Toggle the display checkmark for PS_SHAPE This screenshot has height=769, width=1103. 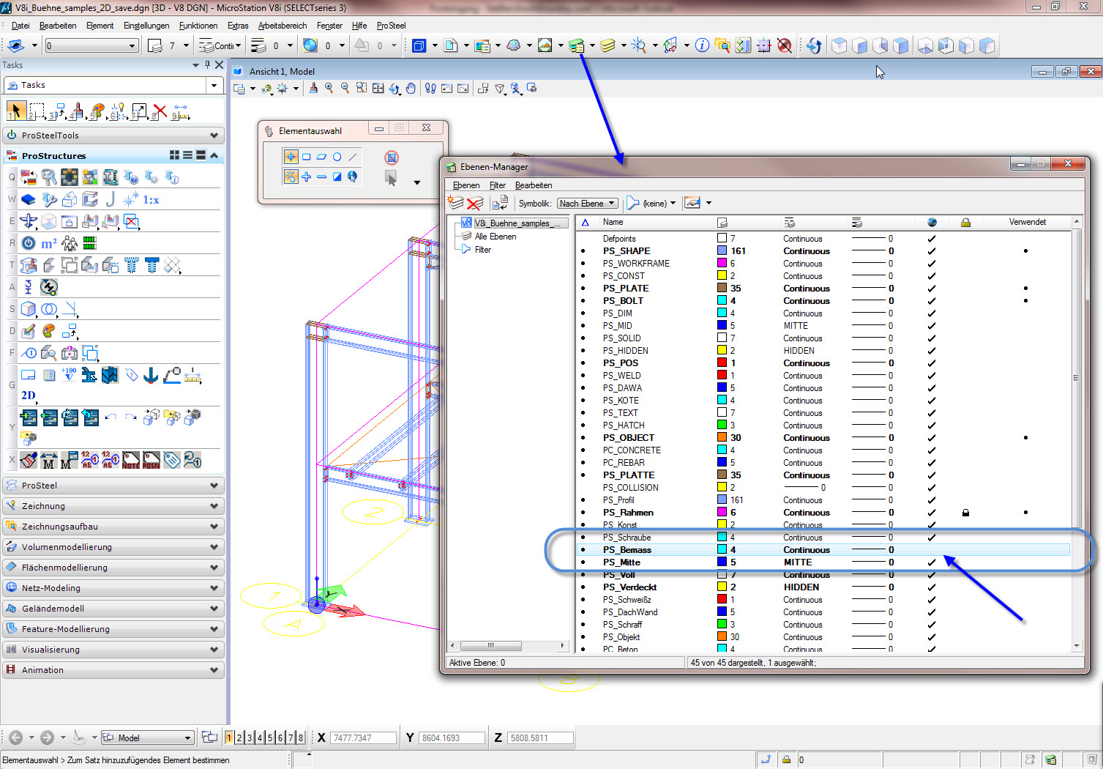click(x=931, y=251)
